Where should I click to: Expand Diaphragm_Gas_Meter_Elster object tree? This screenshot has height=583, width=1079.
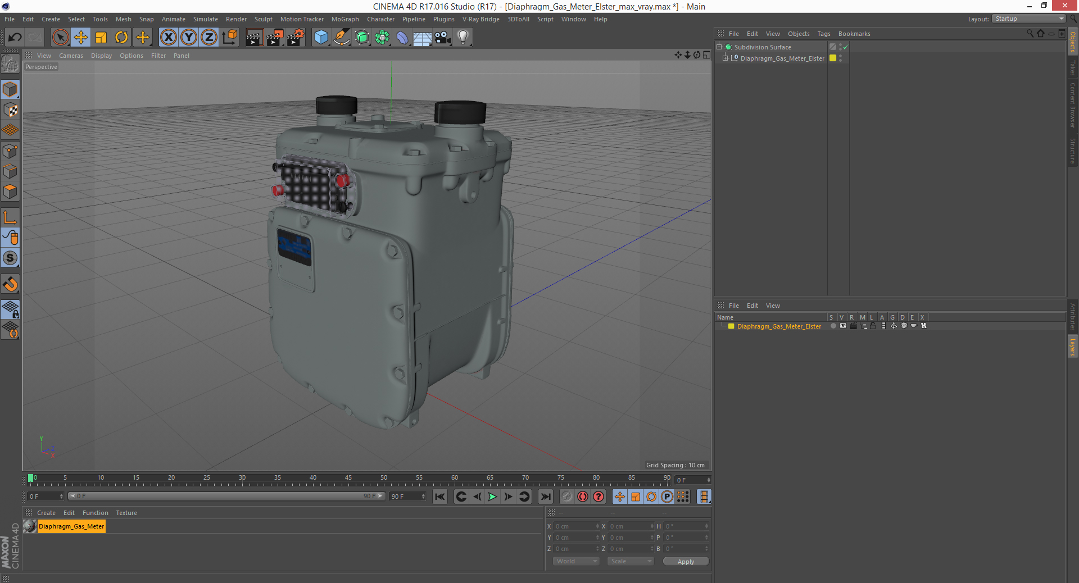[x=725, y=58]
